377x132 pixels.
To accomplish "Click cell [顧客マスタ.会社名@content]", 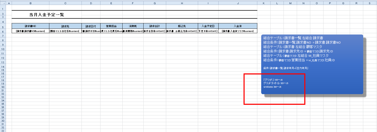I will point(65,31).
